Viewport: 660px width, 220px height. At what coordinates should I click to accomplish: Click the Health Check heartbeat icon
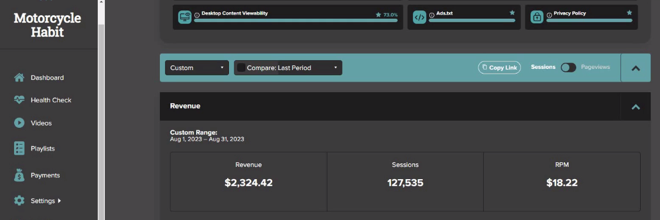pos(19,100)
